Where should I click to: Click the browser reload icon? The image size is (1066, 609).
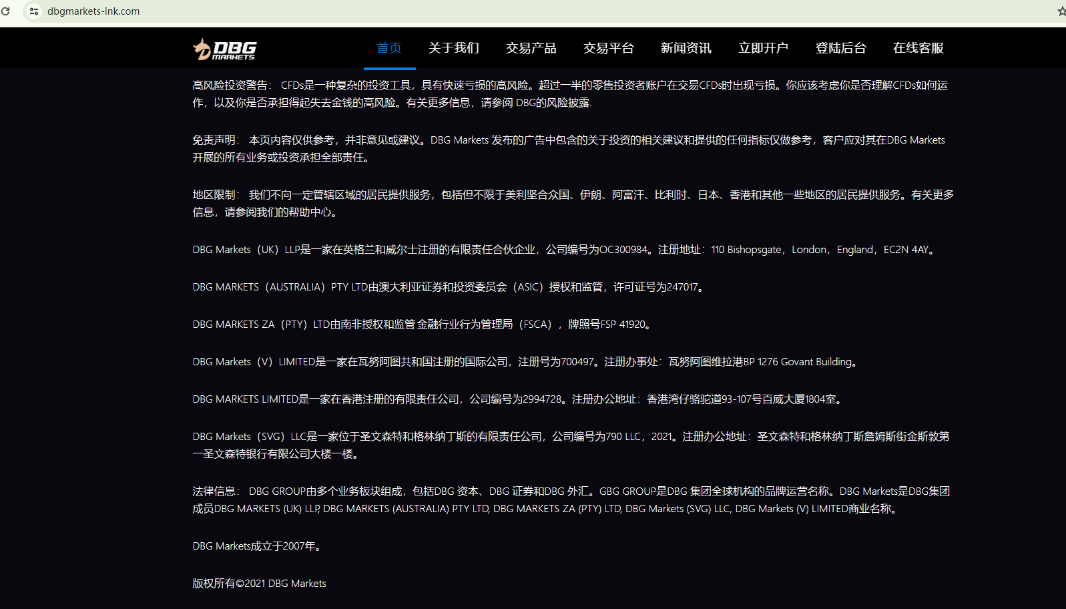[5, 11]
